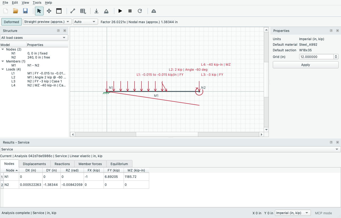The height and width of the screenshot is (218, 341).
Task: Click the canvas horizontal scrollbar left arrow
Action: tap(72, 135)
